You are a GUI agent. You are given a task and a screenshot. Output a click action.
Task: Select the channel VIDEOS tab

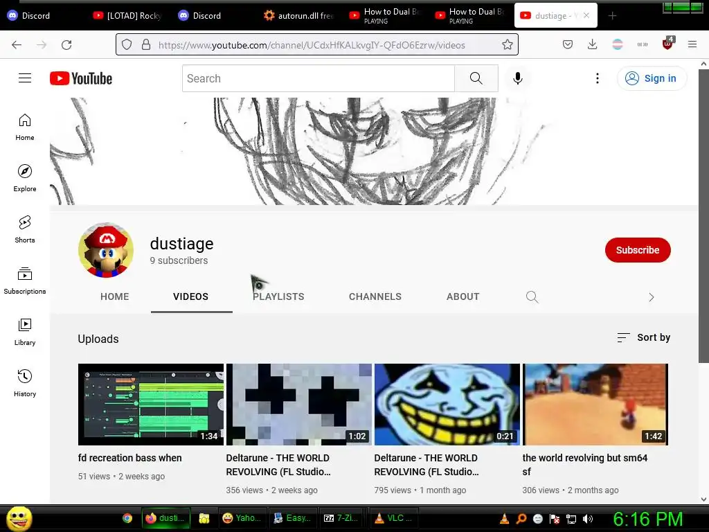191,296
